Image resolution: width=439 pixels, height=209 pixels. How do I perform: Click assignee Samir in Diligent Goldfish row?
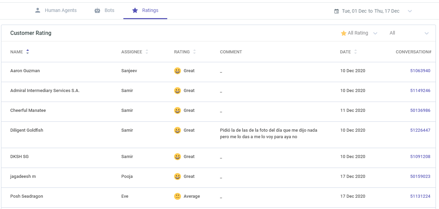[x=127, y=130]
